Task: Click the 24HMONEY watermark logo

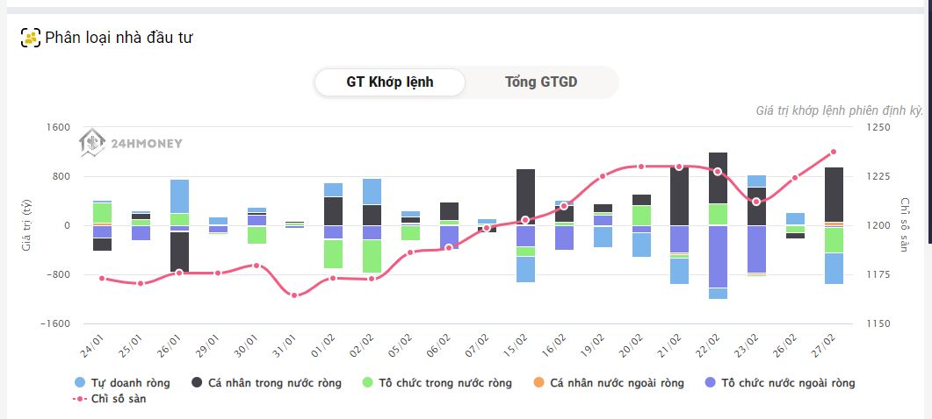Action: 131,143
